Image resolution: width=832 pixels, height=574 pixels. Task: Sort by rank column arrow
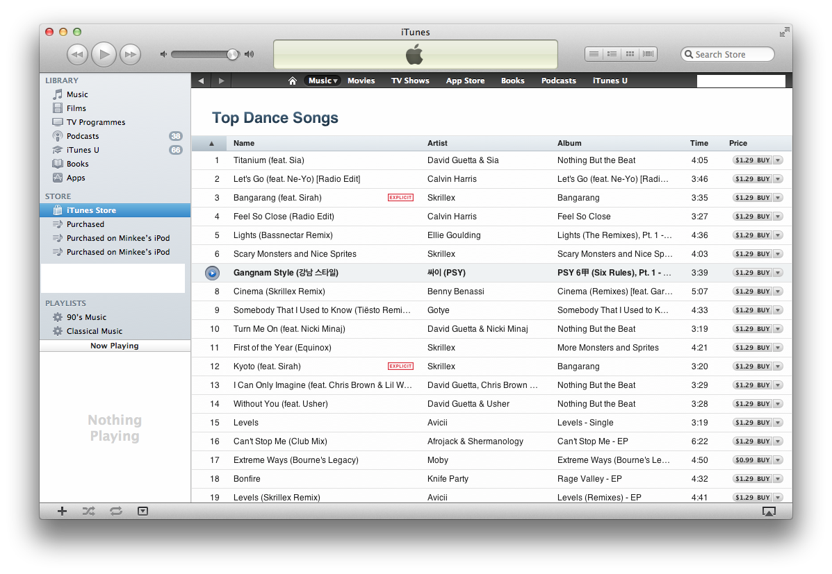[x=211, y=143]
